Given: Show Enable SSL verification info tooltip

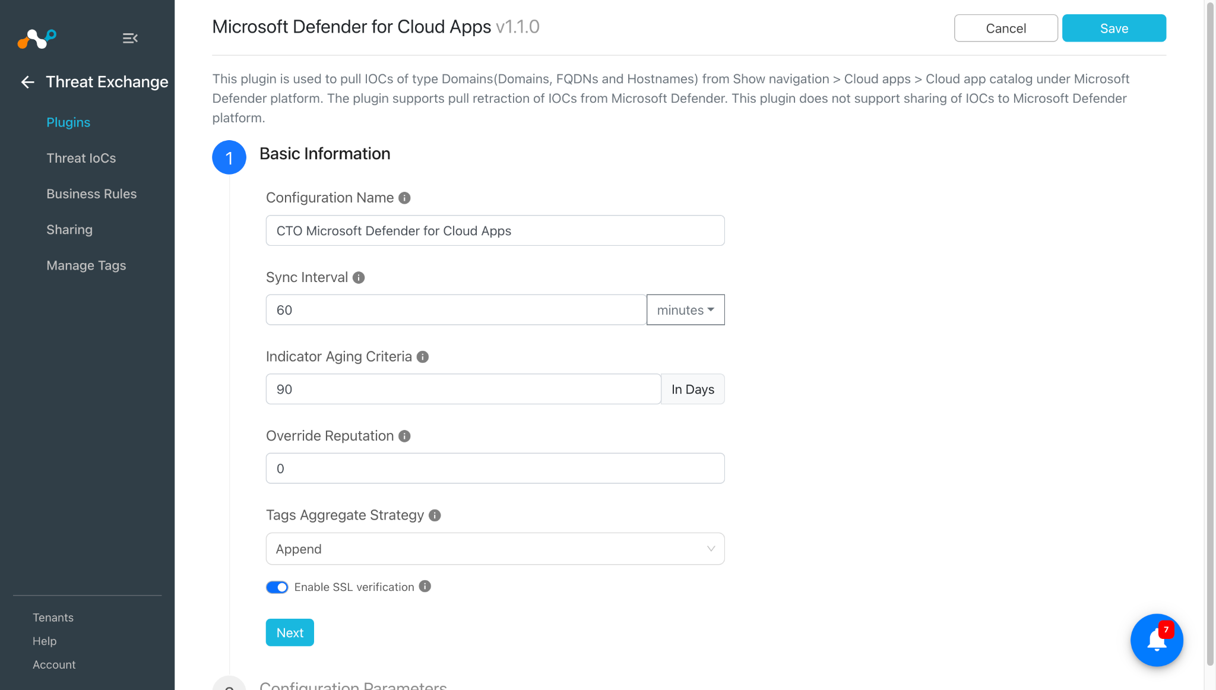Looking at the screenshot, I should (425, 586).
